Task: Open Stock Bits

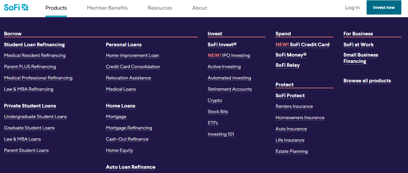Action: pos(218,112)
